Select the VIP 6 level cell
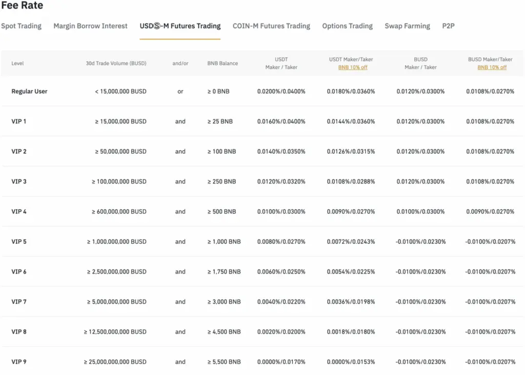525x375 pixels. pyautogui.click(x=19, y=271)
